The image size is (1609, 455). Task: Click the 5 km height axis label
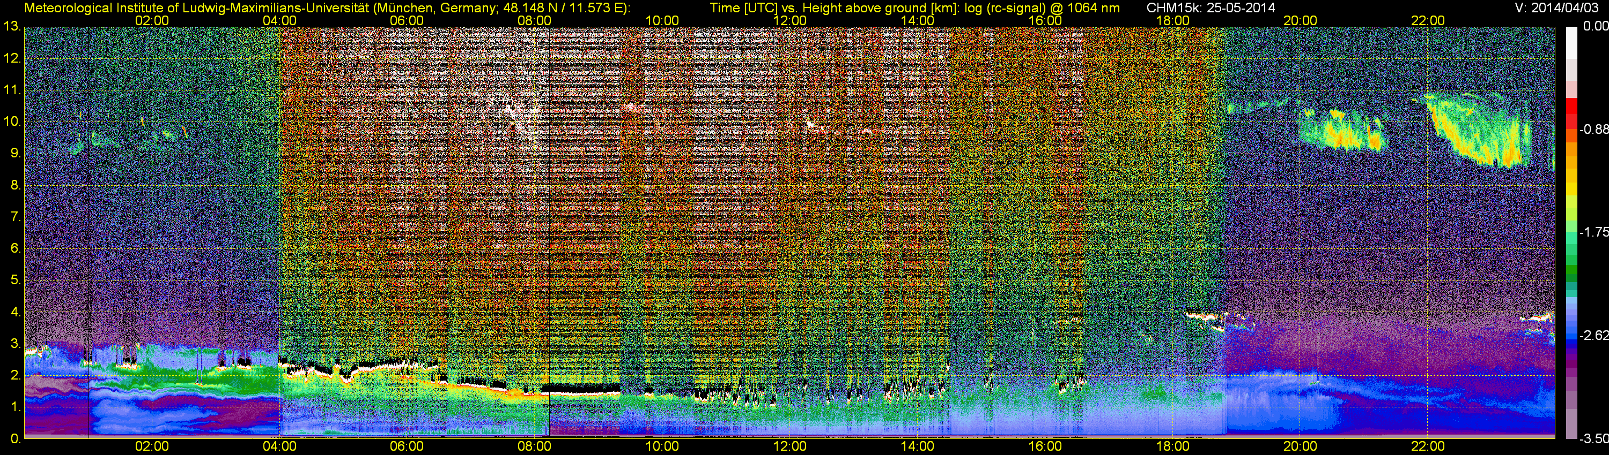14,280
